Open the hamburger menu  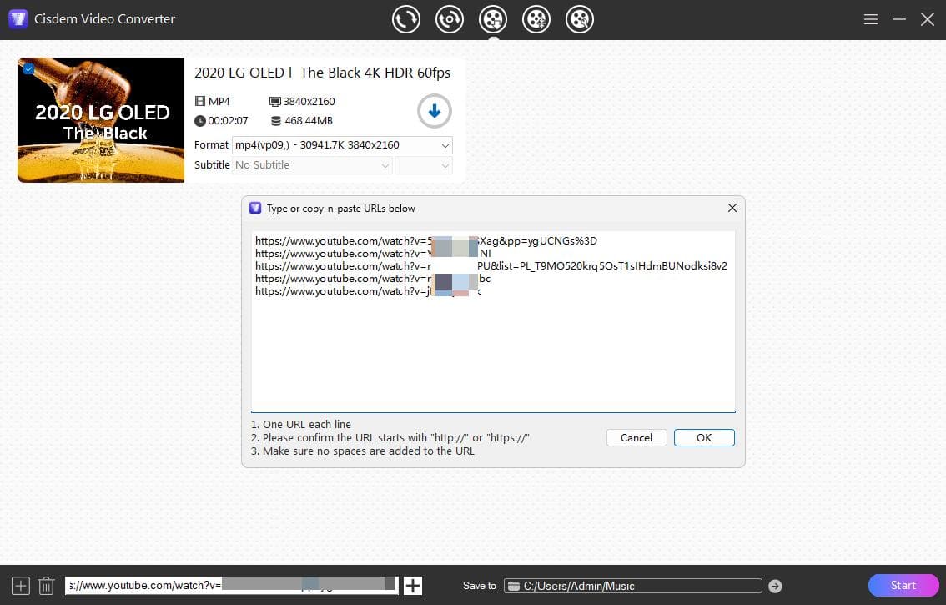pyautogui.click(x=870, y=18)
